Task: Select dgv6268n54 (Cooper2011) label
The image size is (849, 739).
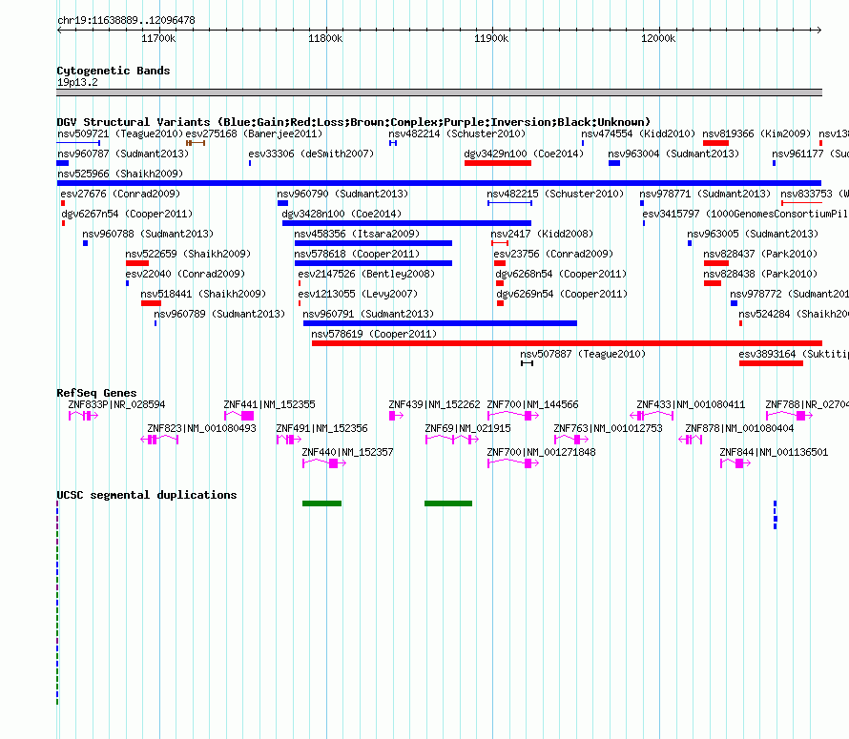Action: (x=561, y=274)
